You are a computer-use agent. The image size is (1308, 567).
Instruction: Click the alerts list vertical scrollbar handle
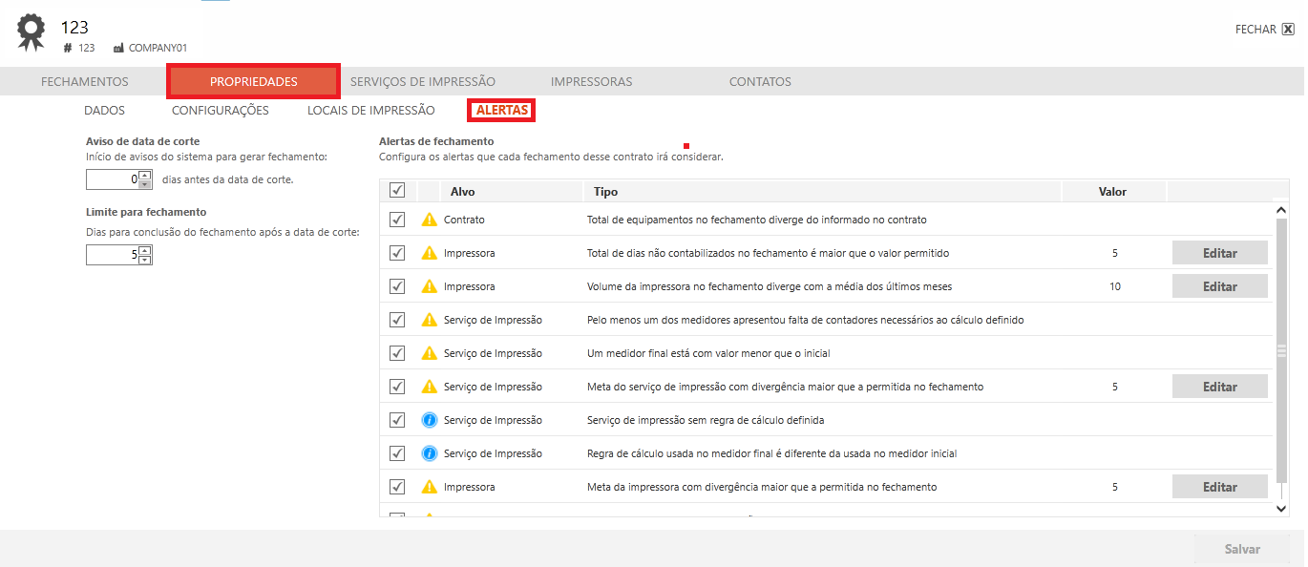[x=1282, y=351]
